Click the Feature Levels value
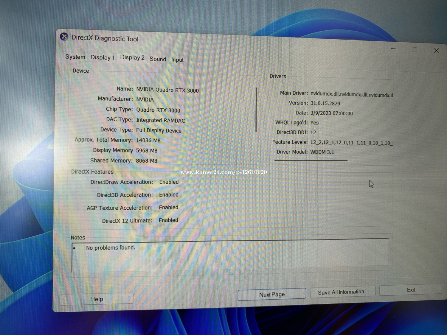Screen dimensions: 447x335 pyautogui.click(x=351, y=143)
